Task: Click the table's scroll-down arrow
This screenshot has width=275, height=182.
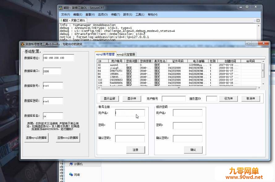Action: click(263, 84)
